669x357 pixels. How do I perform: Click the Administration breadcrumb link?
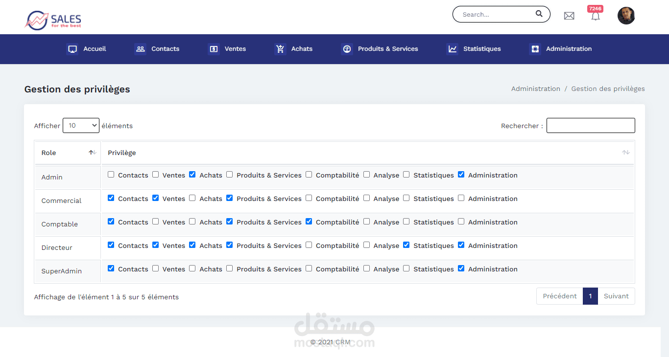(536, 89)
